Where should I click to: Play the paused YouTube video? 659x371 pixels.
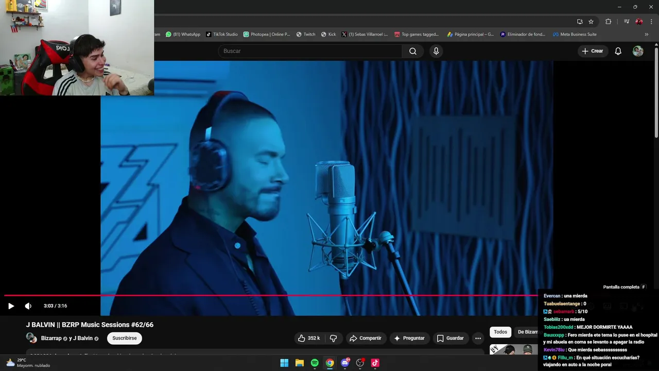(x=11, y=306)
